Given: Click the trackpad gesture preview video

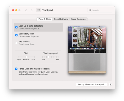Looking at the screenshot, I should click(x=87, y=50).
